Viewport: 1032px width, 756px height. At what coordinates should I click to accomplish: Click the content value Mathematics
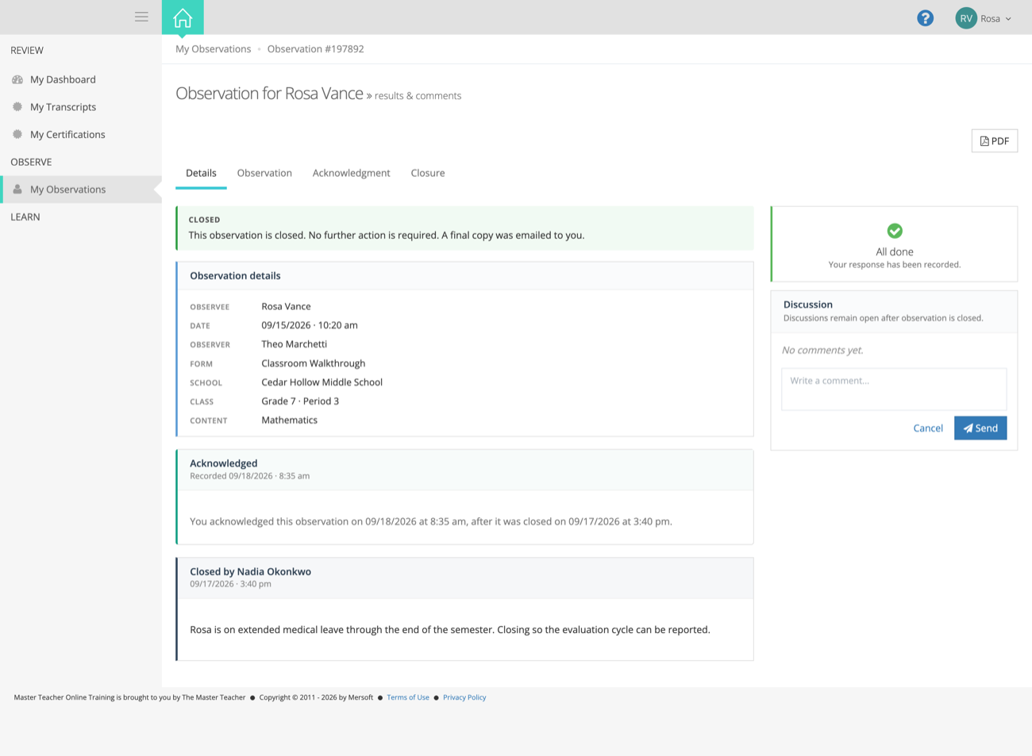coord(290,420)
